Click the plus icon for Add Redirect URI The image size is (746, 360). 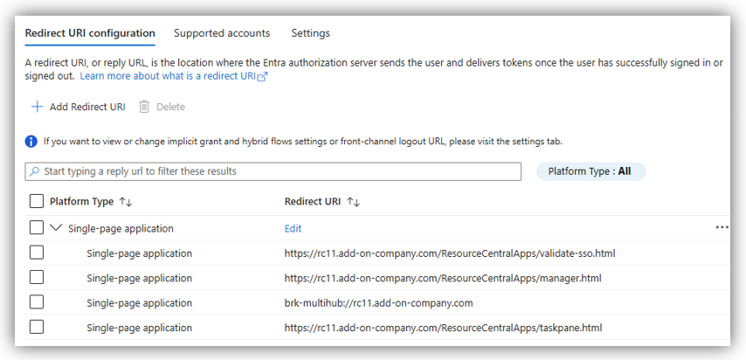[x=37, y=107]
